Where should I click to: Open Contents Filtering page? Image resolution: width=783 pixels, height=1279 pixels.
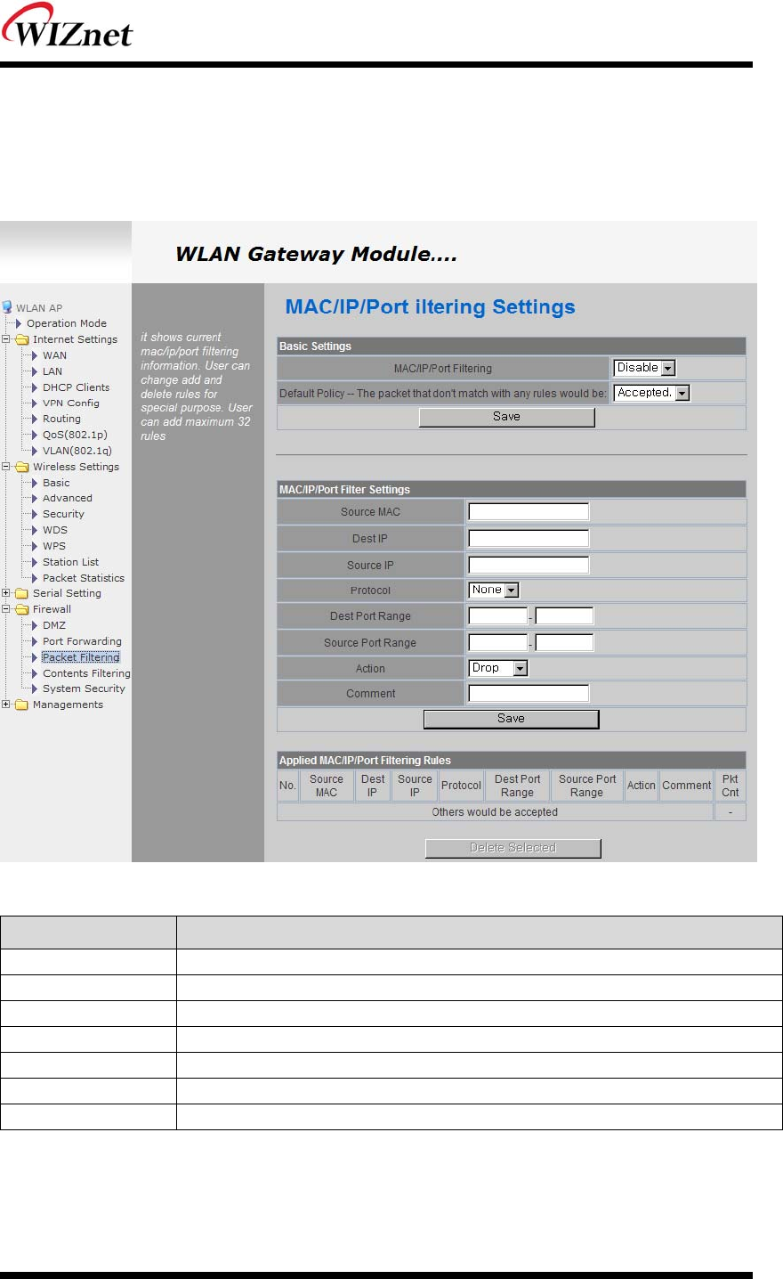[86, 673]
